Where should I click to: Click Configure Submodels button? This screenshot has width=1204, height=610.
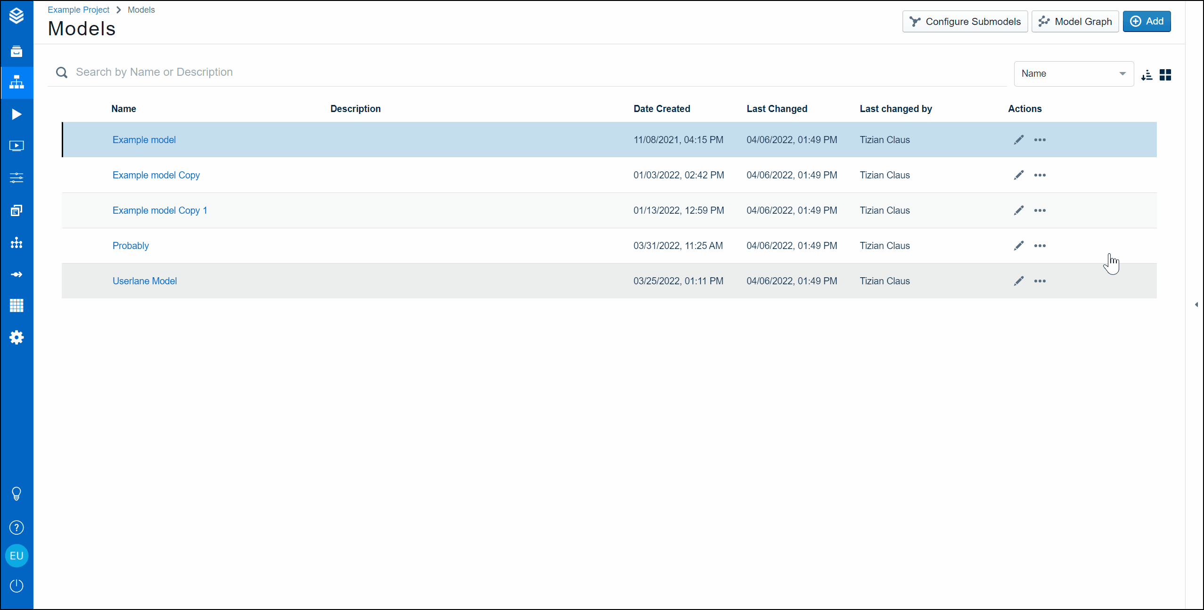pyautogui.click(x=965, y=22)
